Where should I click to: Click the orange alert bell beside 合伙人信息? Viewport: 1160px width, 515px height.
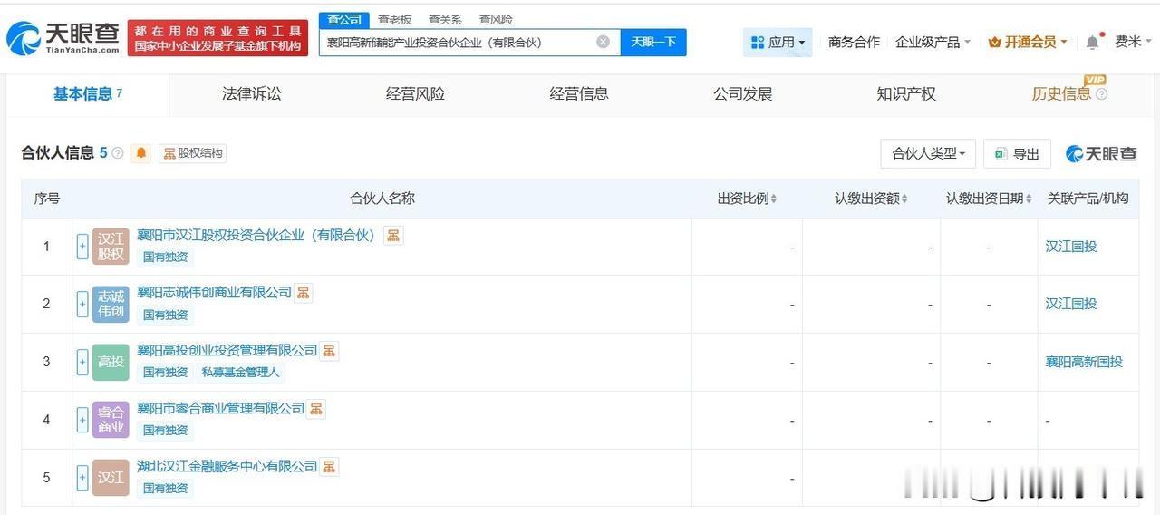click(141, 153)
